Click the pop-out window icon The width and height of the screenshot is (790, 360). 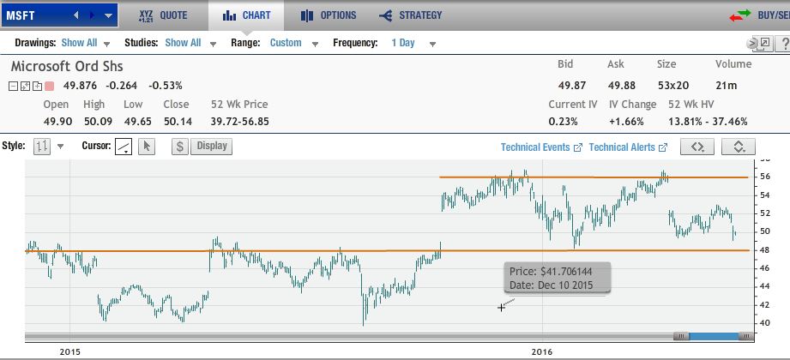coord(764,44)
